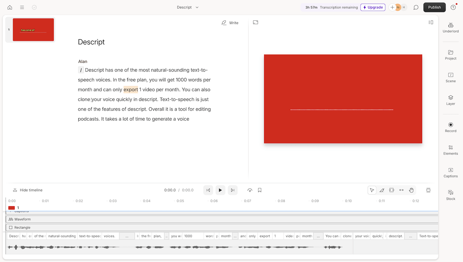Screen dimensions: 463x262
Task: Open the Underlord panel
Action: (x=451, y=28)
